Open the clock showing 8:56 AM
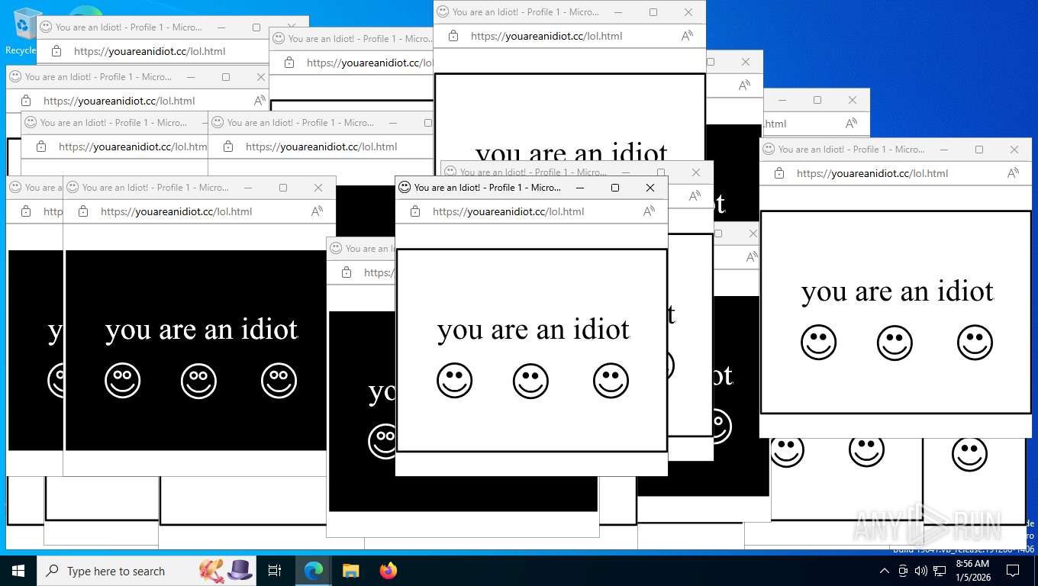 pos(972,571)
